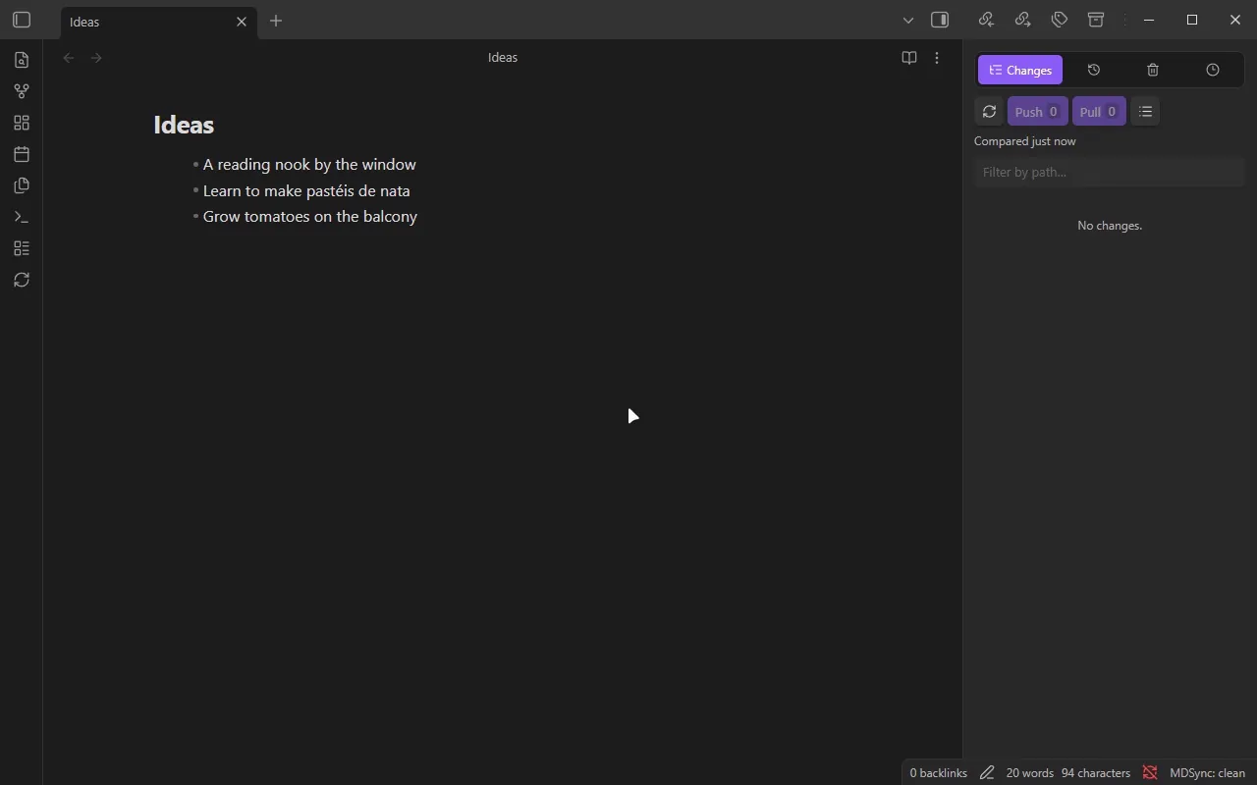Click the '0 backlinks' status bar item
Viewport: 1257px width, 785px height.
pyautogui.click(x=938, y=773)
